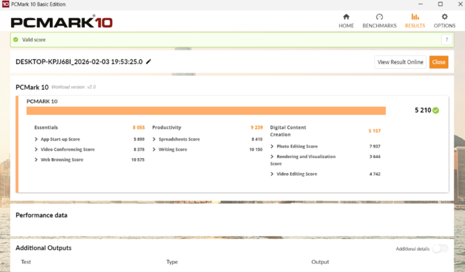465x272 pixels.
Task: Expand Photo Editing Score details
Action: point(272,146)
